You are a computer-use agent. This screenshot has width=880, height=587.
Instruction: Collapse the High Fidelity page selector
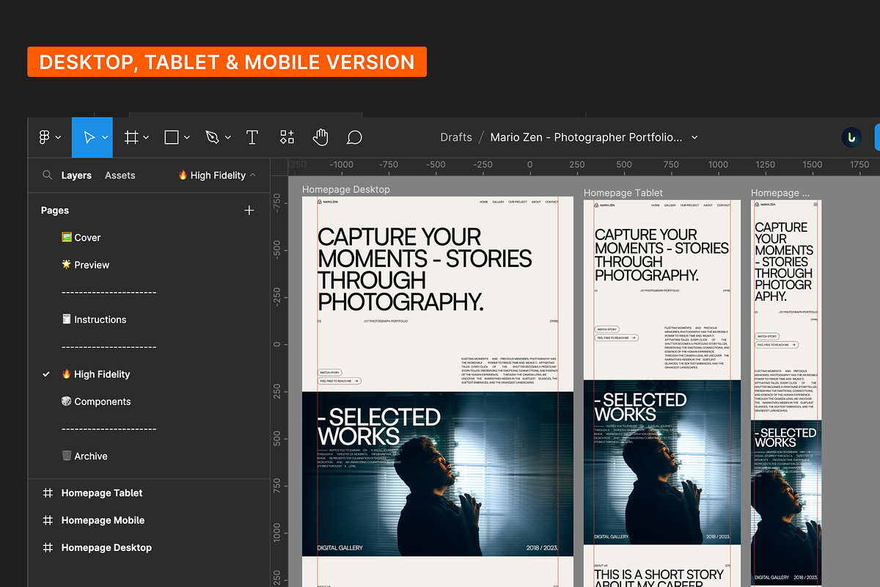click(x=253, y=175)
